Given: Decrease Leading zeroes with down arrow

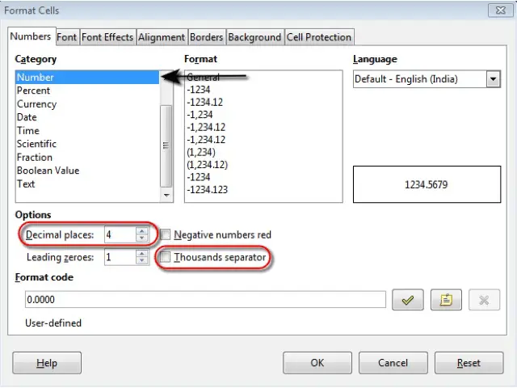Looking at the screenshot, I should tap(142, 262).
